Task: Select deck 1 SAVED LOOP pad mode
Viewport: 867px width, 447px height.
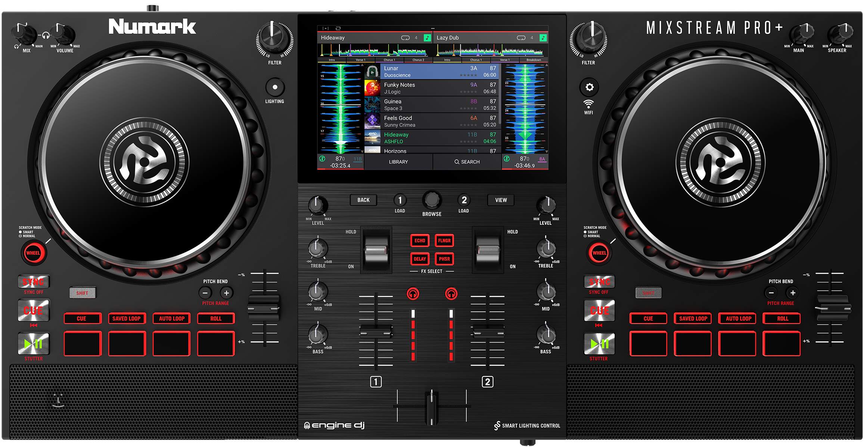Action: pyautogui.click(x=127, y=319)
